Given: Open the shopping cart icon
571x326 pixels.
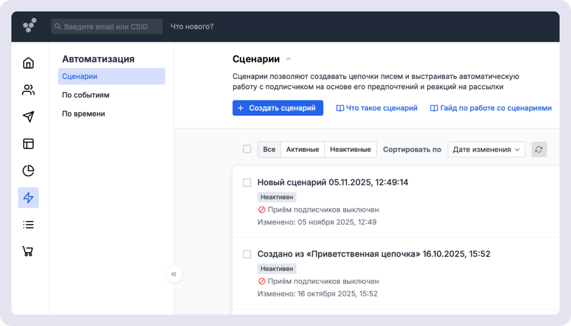Looking at the screenshot, I should click(x=28, y=251).
